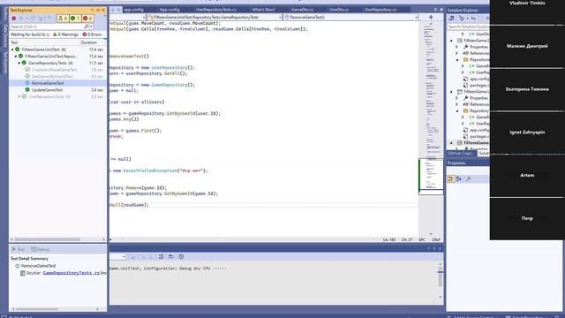Show the 0 Warnings filter in Test Explorer
Viewport: 565px width, 318px height.
click(65, 34)
